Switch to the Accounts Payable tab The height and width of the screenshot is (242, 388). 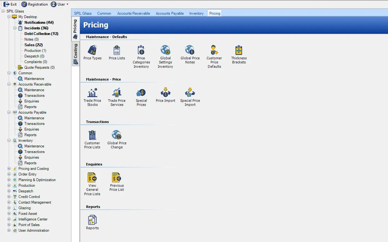click(x=170, y=13)
